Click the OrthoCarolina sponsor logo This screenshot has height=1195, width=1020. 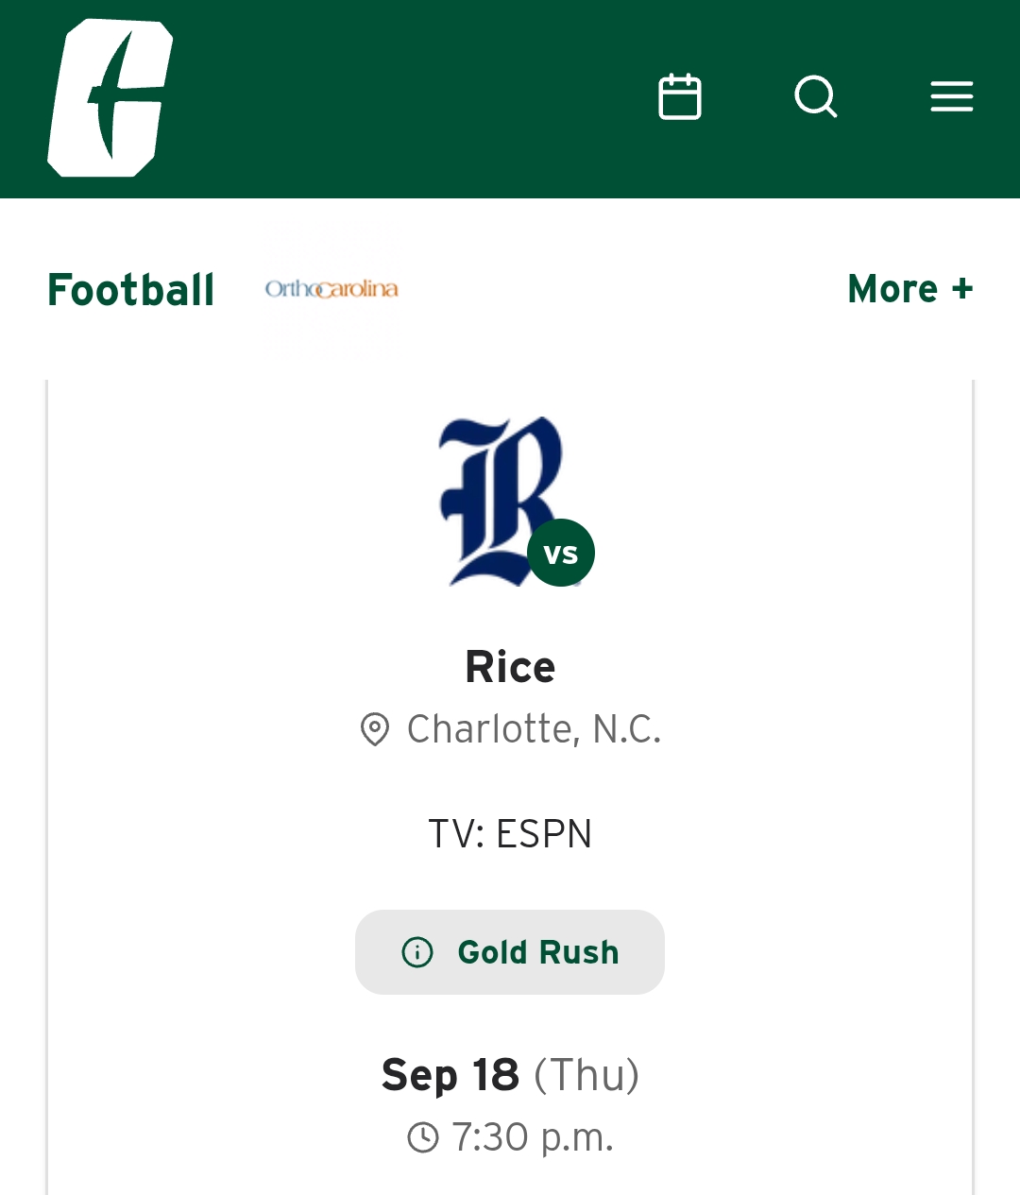pyautogui.click(x=331, y=289)
